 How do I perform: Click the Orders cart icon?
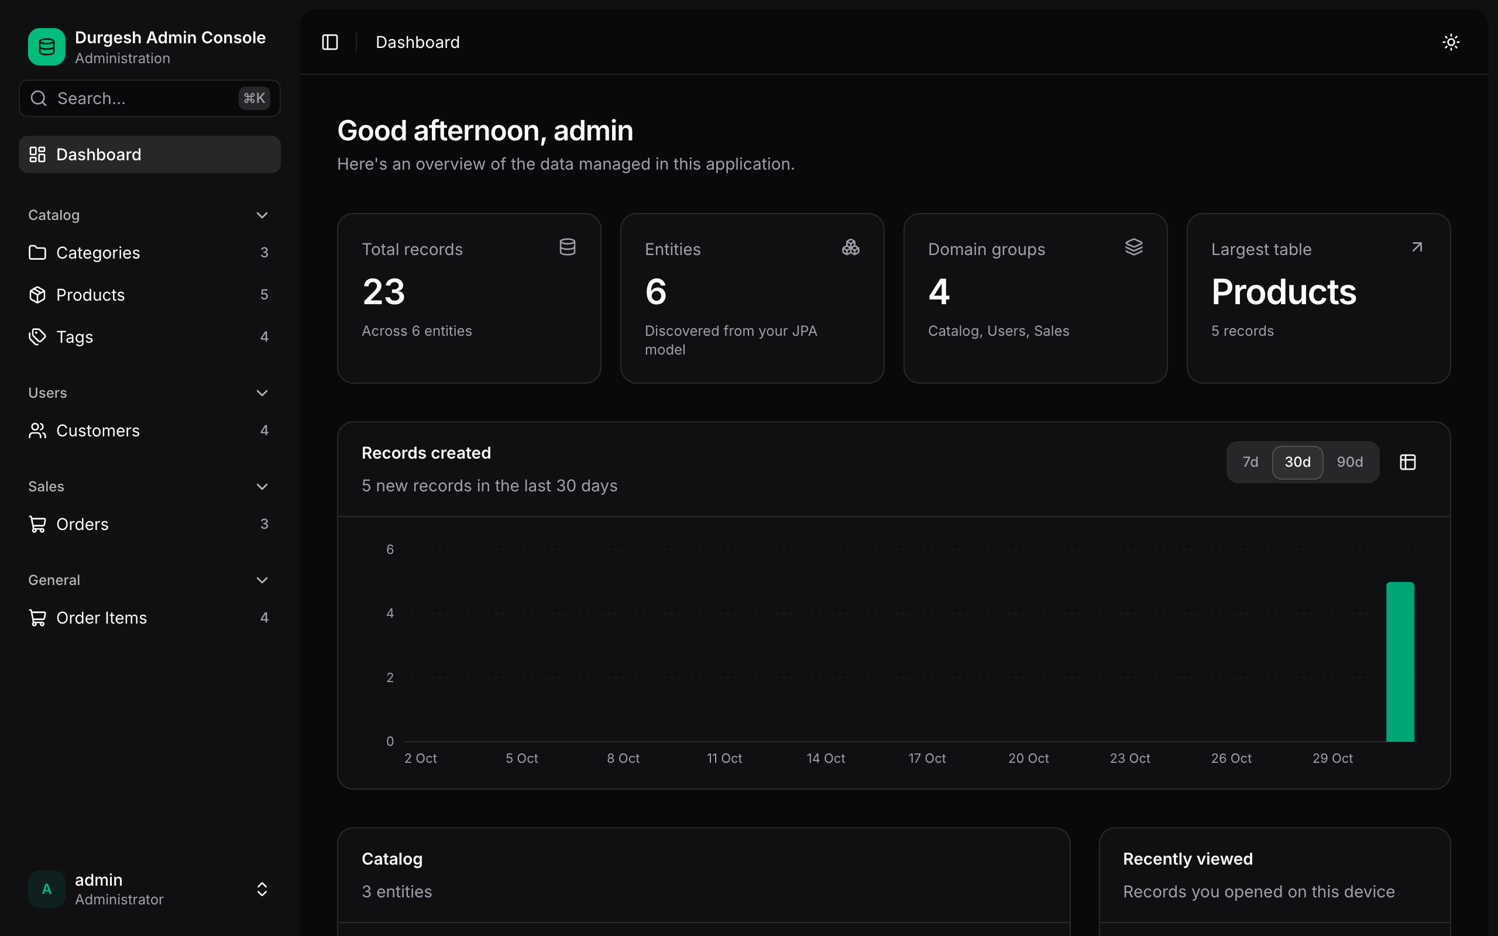[38, 524]
